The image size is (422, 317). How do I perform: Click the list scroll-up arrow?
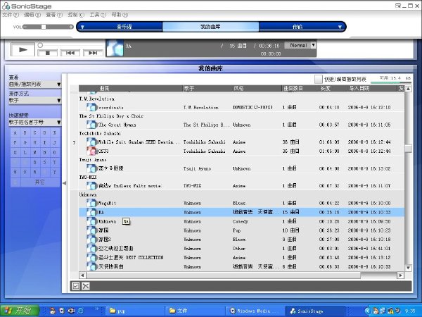[408, 89]
